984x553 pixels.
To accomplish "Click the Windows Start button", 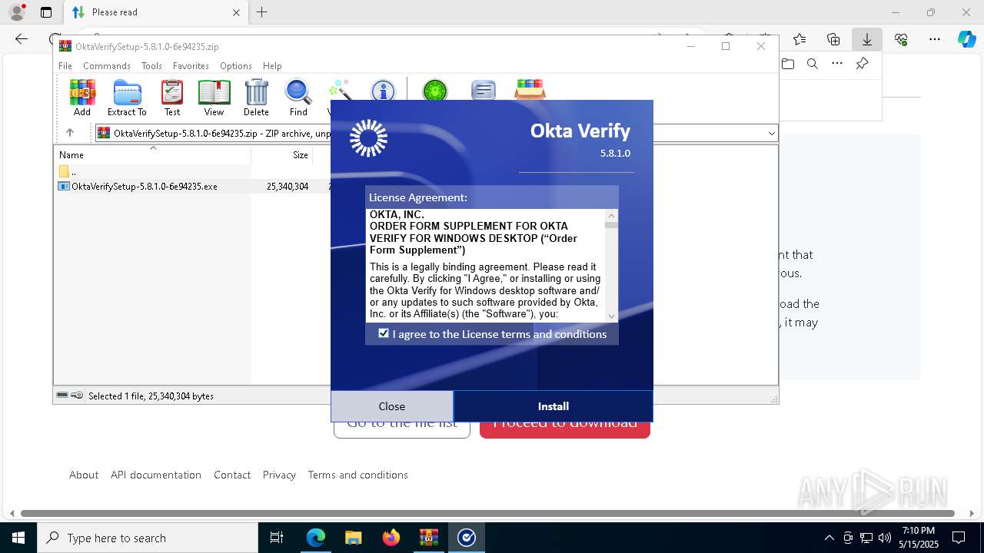I will (x=18, y=538).
